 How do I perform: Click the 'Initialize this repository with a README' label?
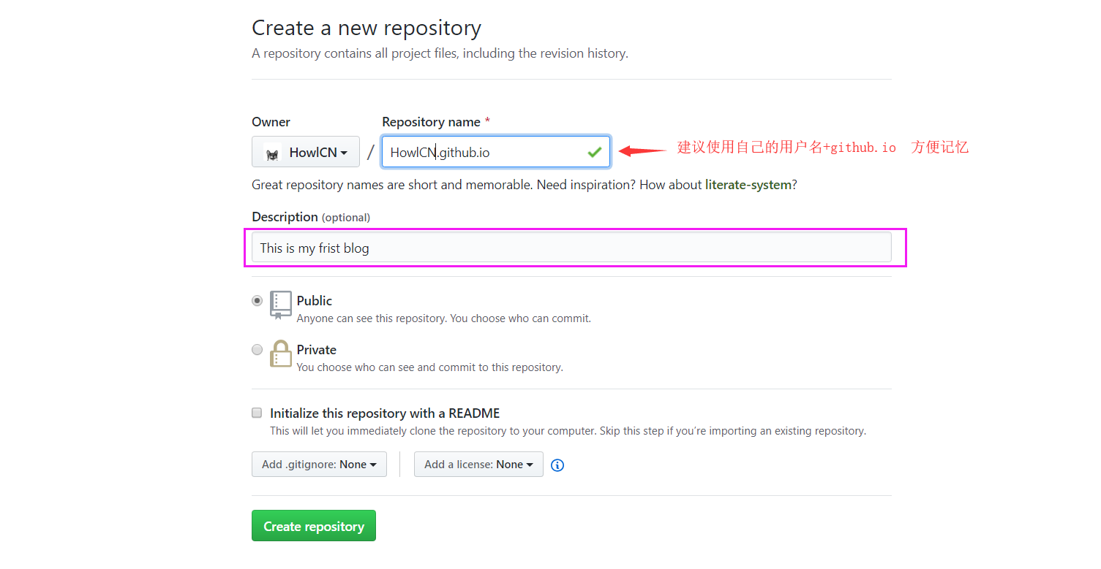click(385, 413)
